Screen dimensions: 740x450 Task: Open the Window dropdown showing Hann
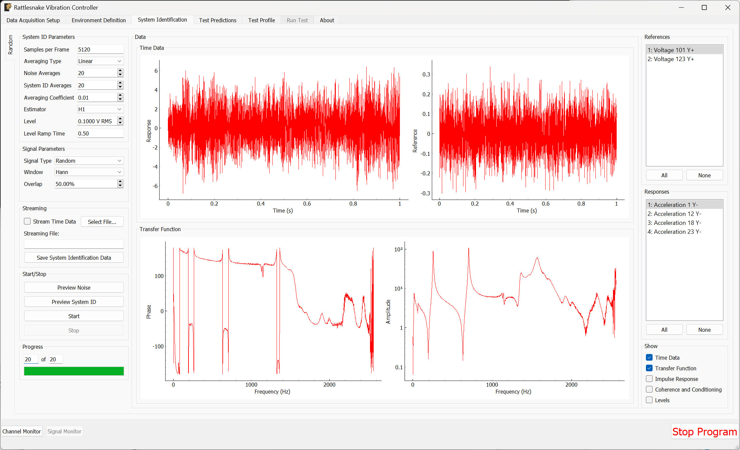pos(88,172)
